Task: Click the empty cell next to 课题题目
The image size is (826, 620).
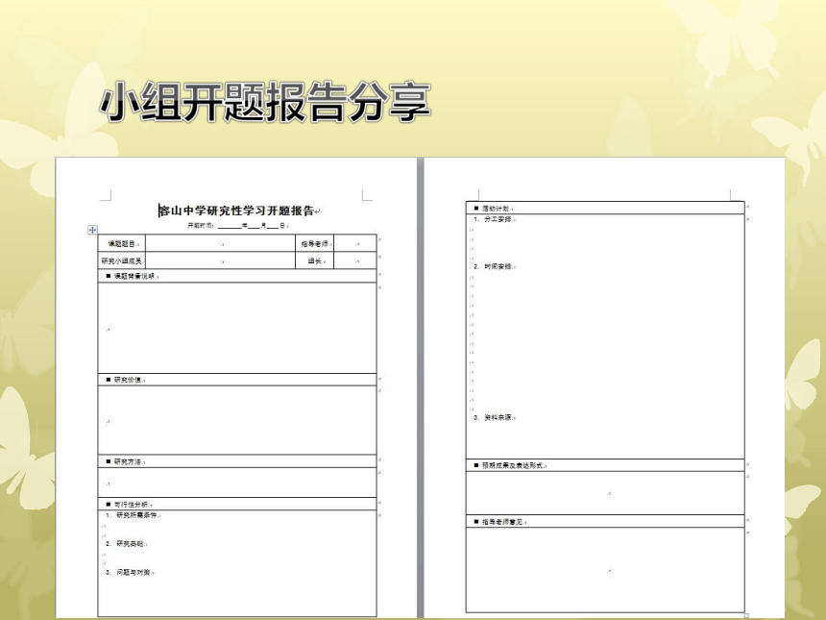Action: click(220, 243)
